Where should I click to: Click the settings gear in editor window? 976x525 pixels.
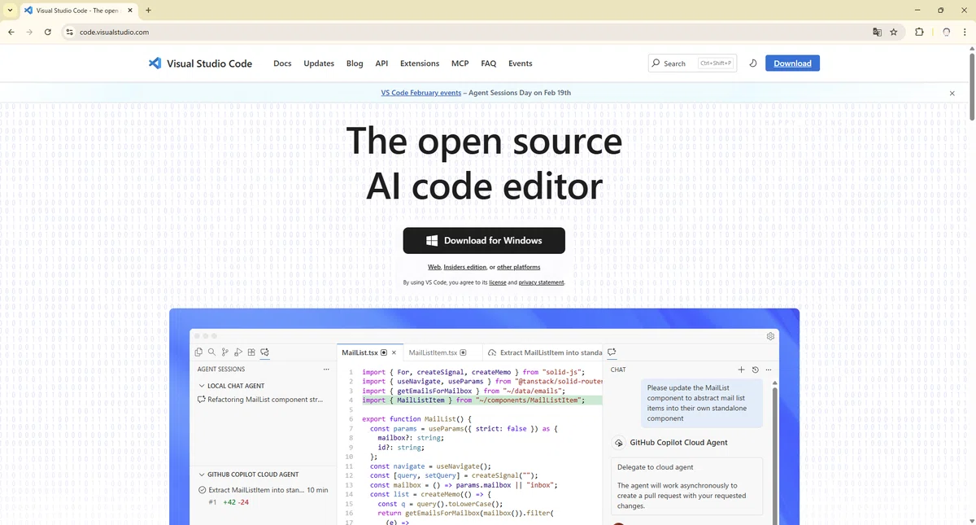tap(770, 336)
